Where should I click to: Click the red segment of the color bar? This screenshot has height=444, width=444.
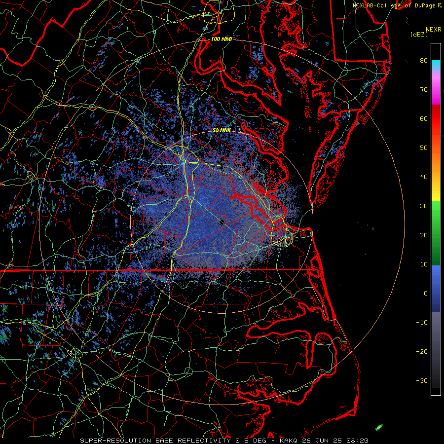click(436, 119)
